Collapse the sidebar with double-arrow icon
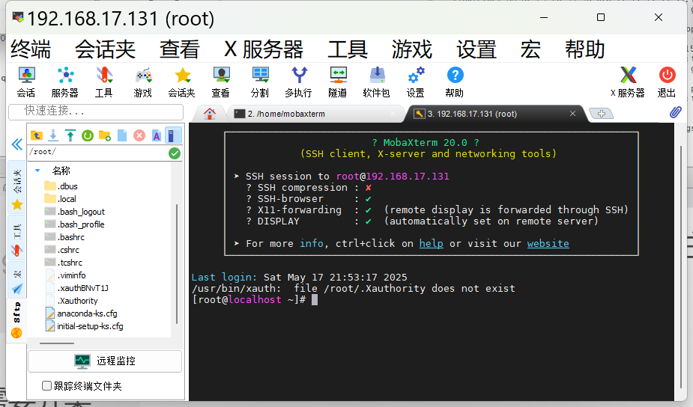 16,144
